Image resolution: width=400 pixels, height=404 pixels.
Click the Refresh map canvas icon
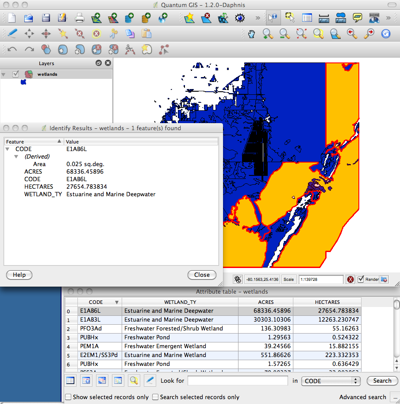386,34
